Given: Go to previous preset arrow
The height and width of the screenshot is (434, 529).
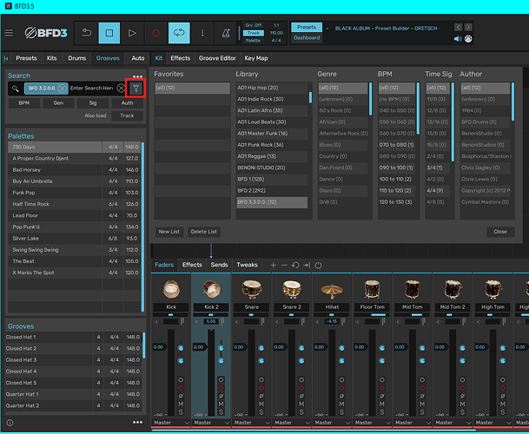Looking at the screenshot, I should click(458, 27).
